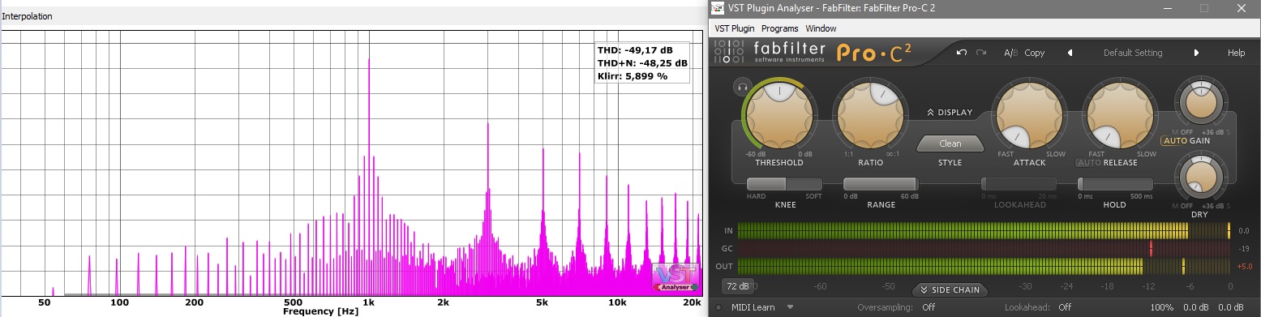1261x317 pixels.
Task: Toggle the audition headphones icon near Threshold
Action: 741,86
